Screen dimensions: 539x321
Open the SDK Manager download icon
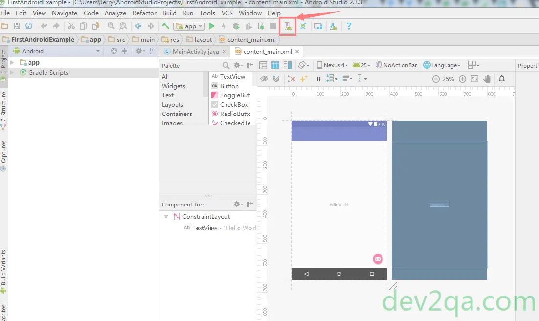pos(333,26)
